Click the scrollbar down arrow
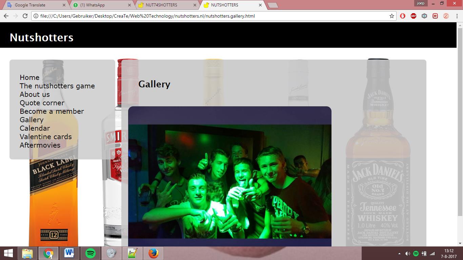The width and height of the screenshot is (463, 260). [x=460, y=243]
